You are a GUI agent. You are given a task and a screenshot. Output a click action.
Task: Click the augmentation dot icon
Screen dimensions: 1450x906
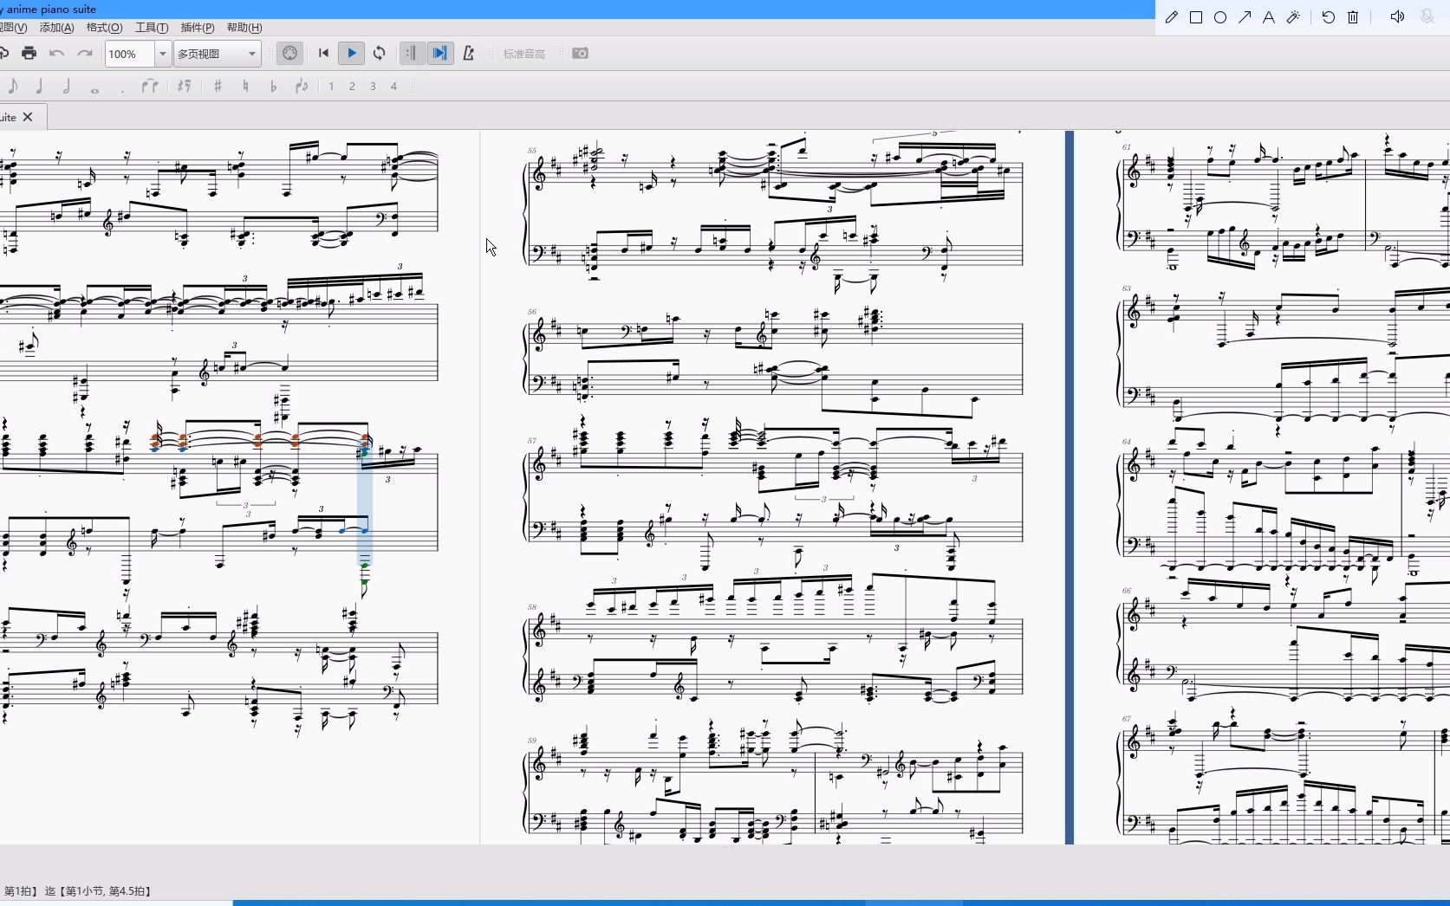tap(122, 90)
